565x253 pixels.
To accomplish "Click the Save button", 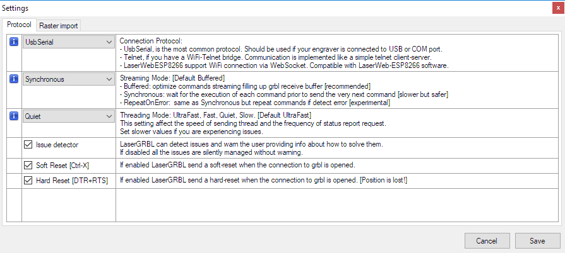I will tap(537, 241).
